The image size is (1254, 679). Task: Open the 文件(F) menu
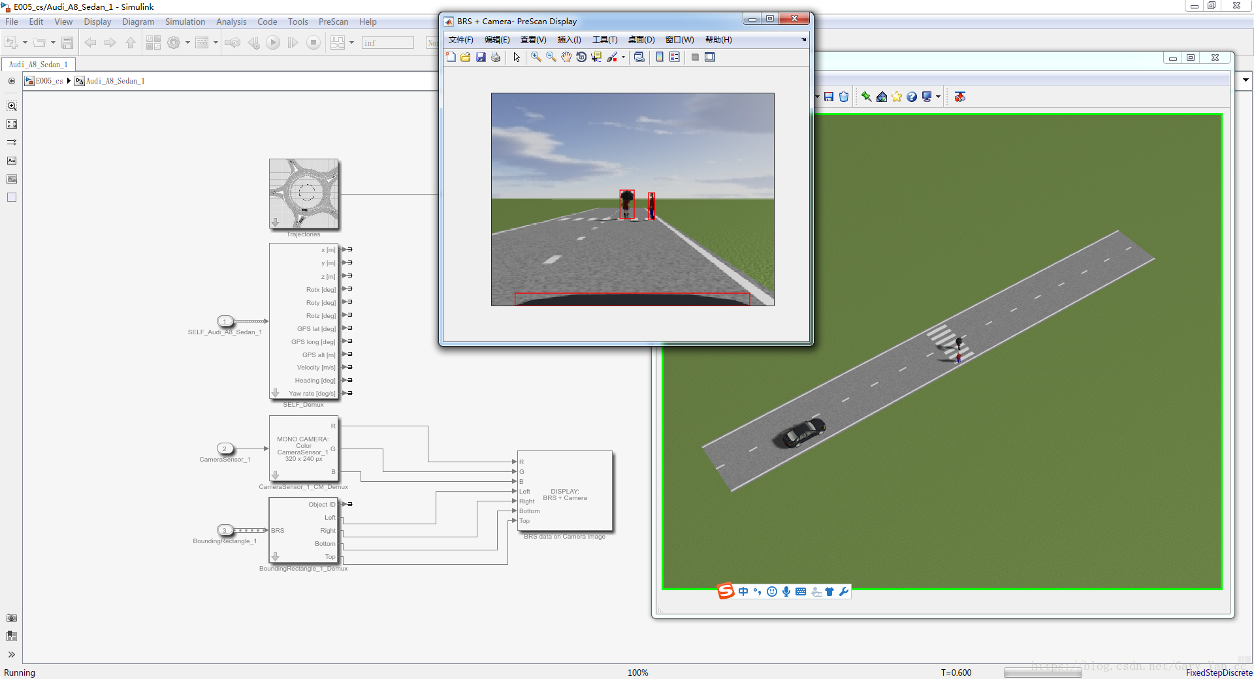click(x=461, y=40)
